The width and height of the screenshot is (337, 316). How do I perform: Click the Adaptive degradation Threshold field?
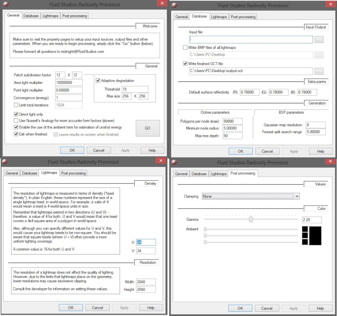135,89
